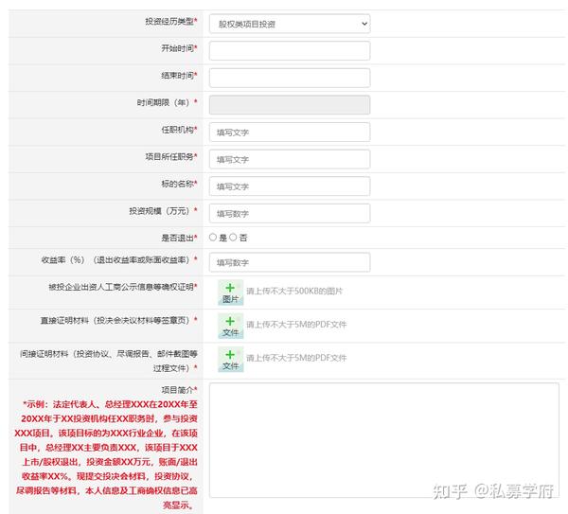Select 否 for 是否退出
The image size is (568, 514).
pos(233,238)
